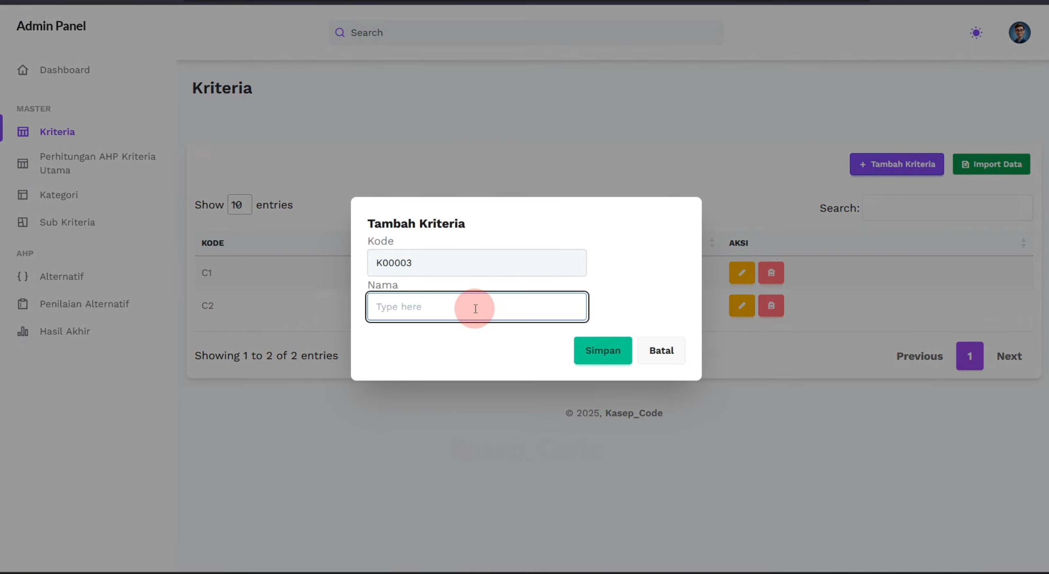Select the Alternatif sidebar entry
1049x574 pixels.
click(62, 276)
